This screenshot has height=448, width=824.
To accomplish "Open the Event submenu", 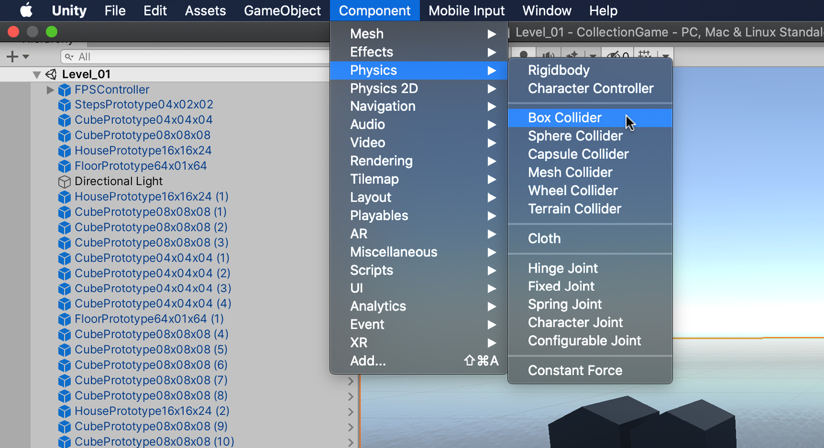I will tap(418, 325).
